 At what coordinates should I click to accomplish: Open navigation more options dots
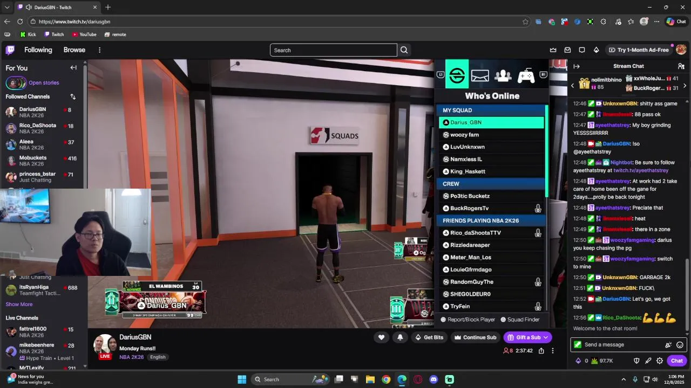[99, 50]
